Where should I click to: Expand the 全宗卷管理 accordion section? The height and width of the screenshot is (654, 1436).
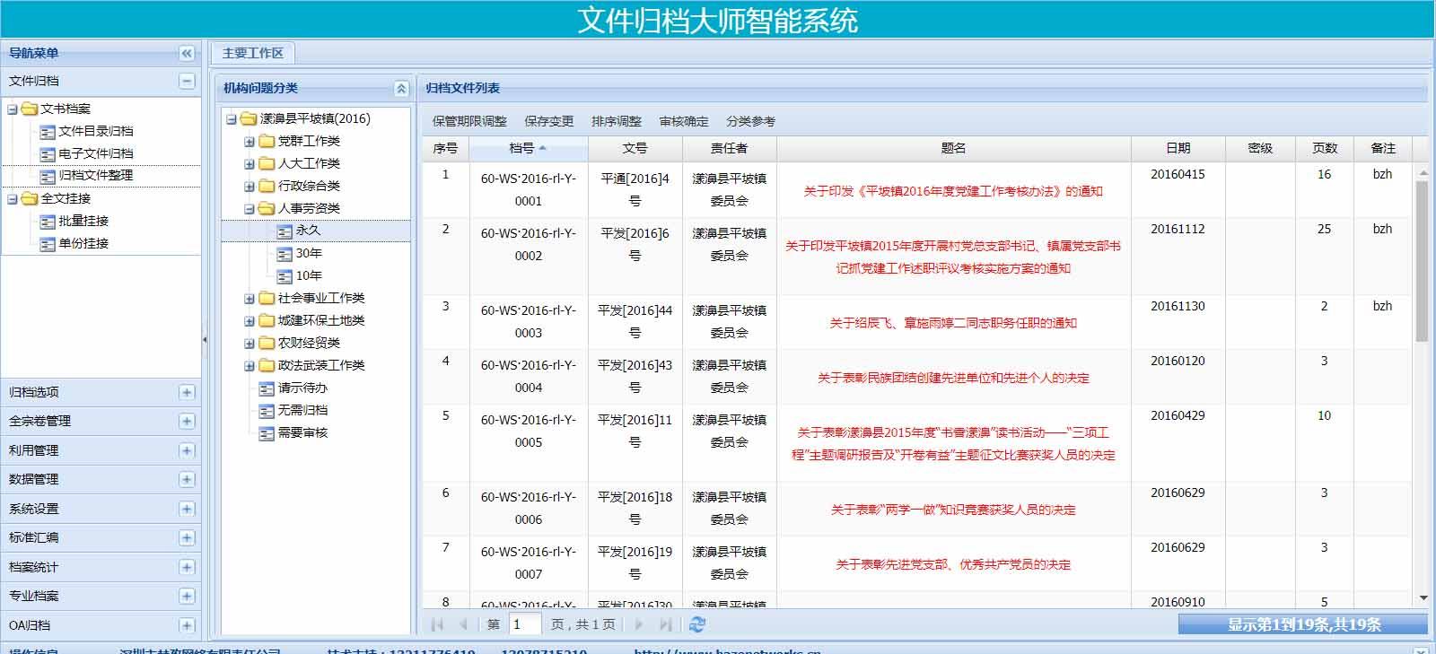click(187, 421)
